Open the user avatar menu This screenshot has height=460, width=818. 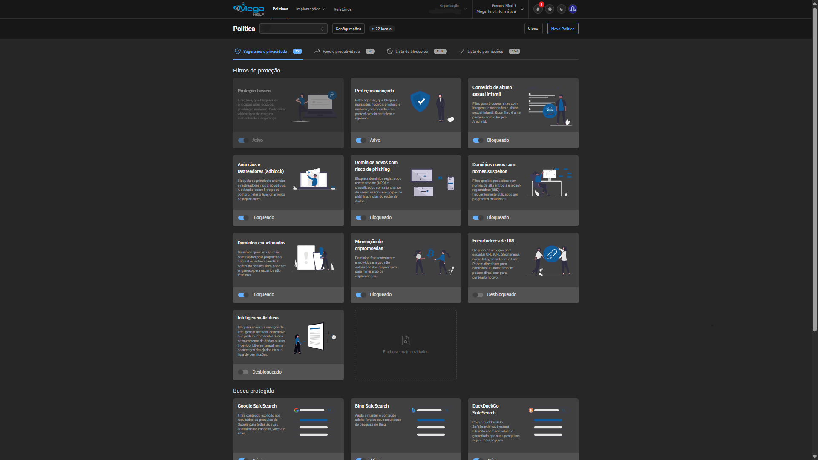pyautogui.click(x=573, y=9)
